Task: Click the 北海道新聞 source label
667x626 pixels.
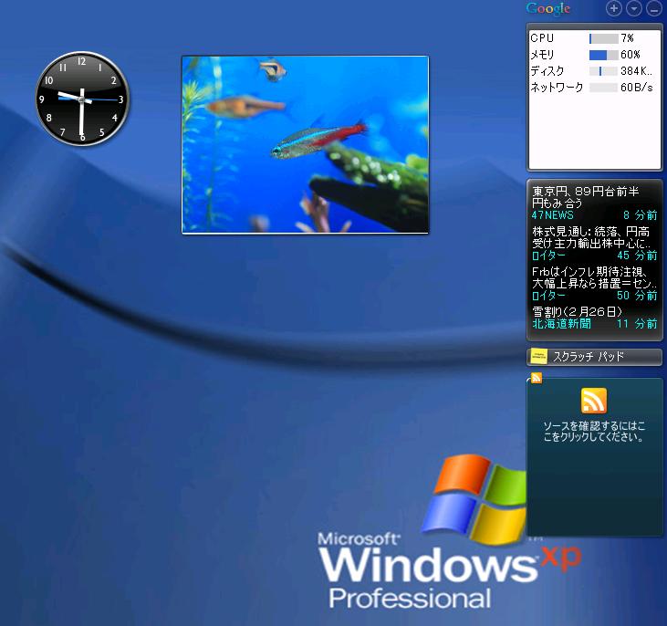Action: point(561,324)
